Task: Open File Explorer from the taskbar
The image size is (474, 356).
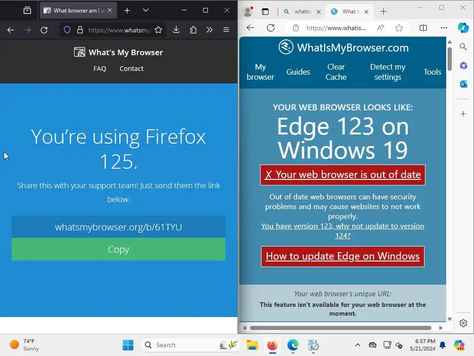Action: 252,345
